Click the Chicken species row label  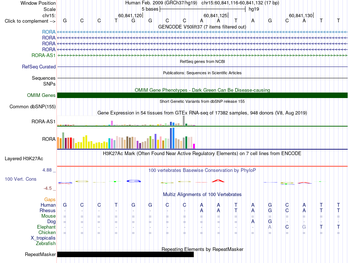click(x=47, y=232)
